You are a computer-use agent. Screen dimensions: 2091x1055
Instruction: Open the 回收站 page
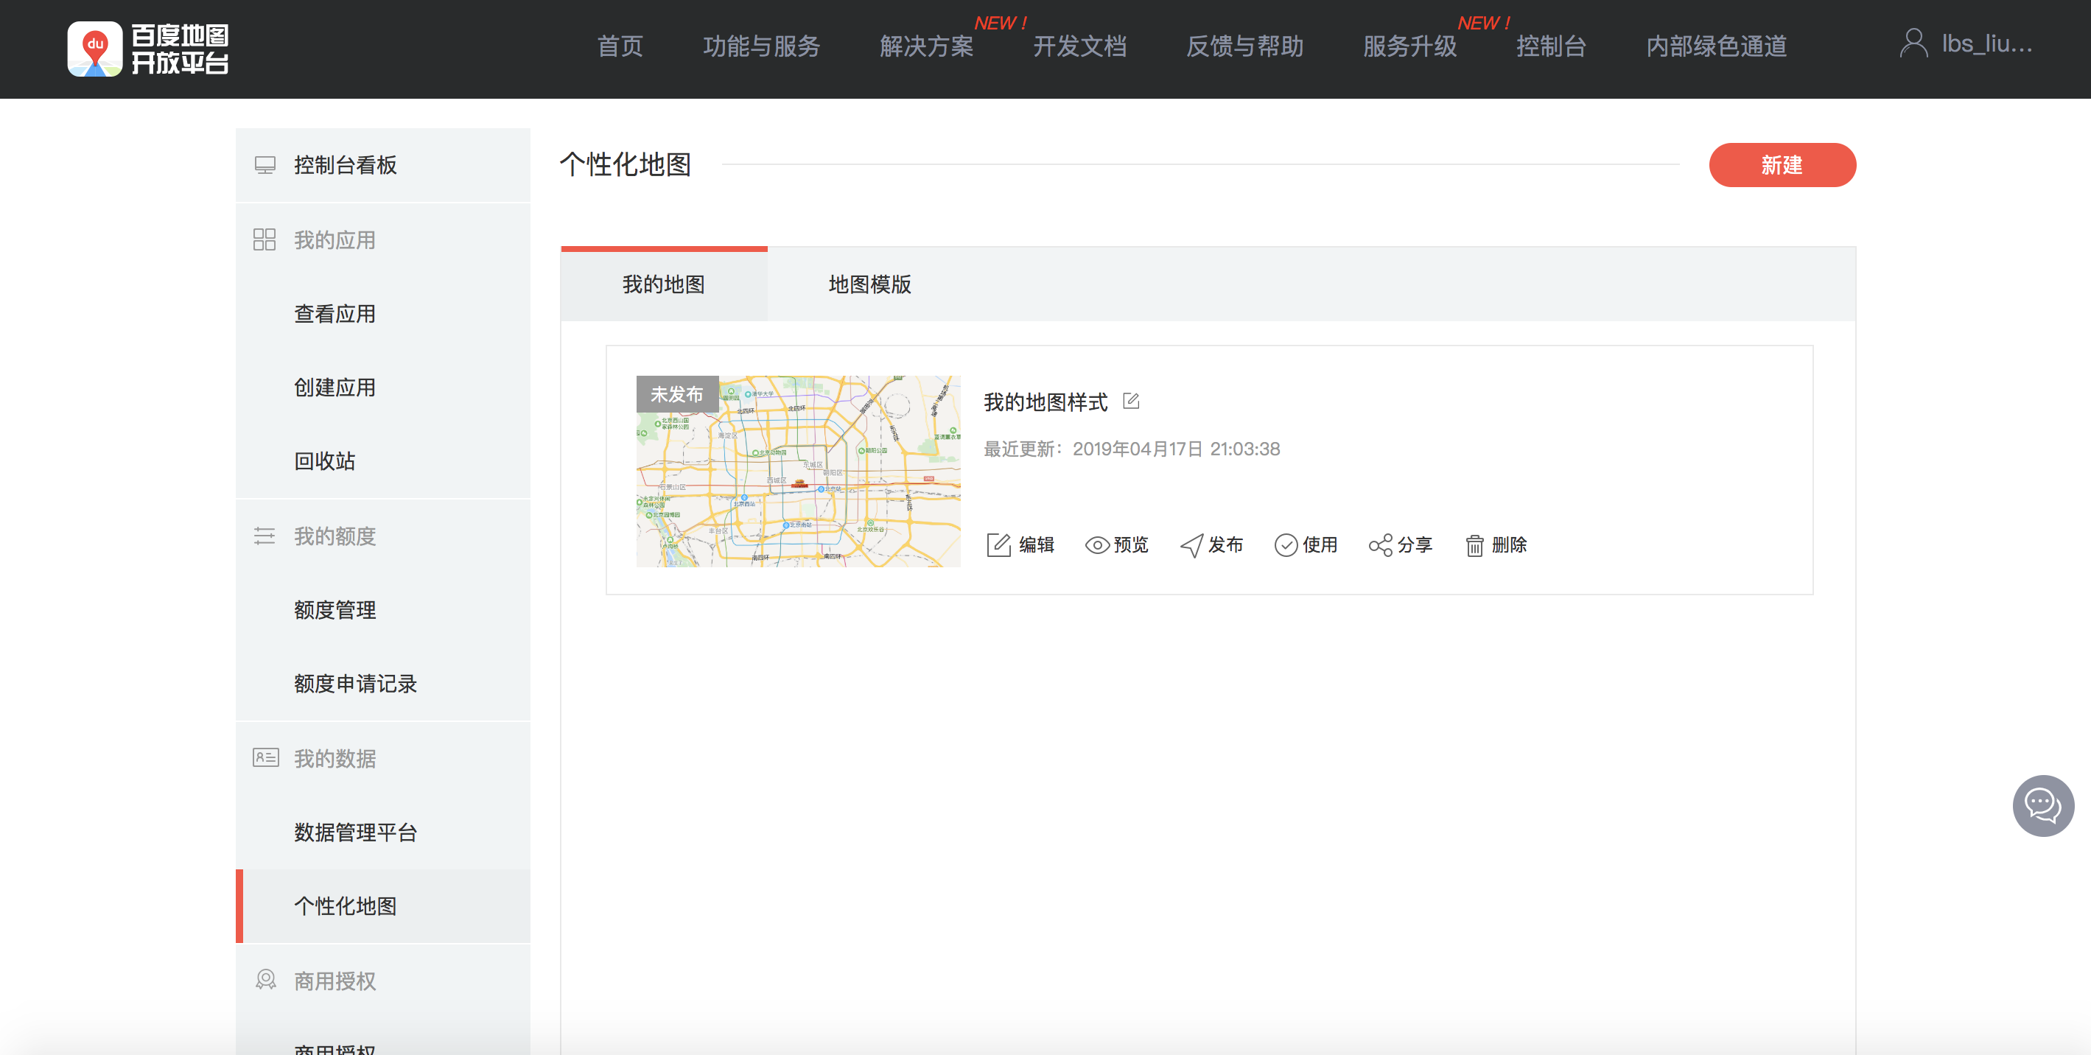pyautogui.click(x=324, y=461)
